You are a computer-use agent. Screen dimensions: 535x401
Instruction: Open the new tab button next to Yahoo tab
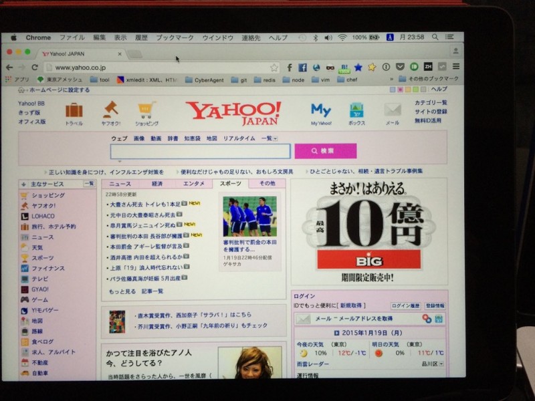135,54
